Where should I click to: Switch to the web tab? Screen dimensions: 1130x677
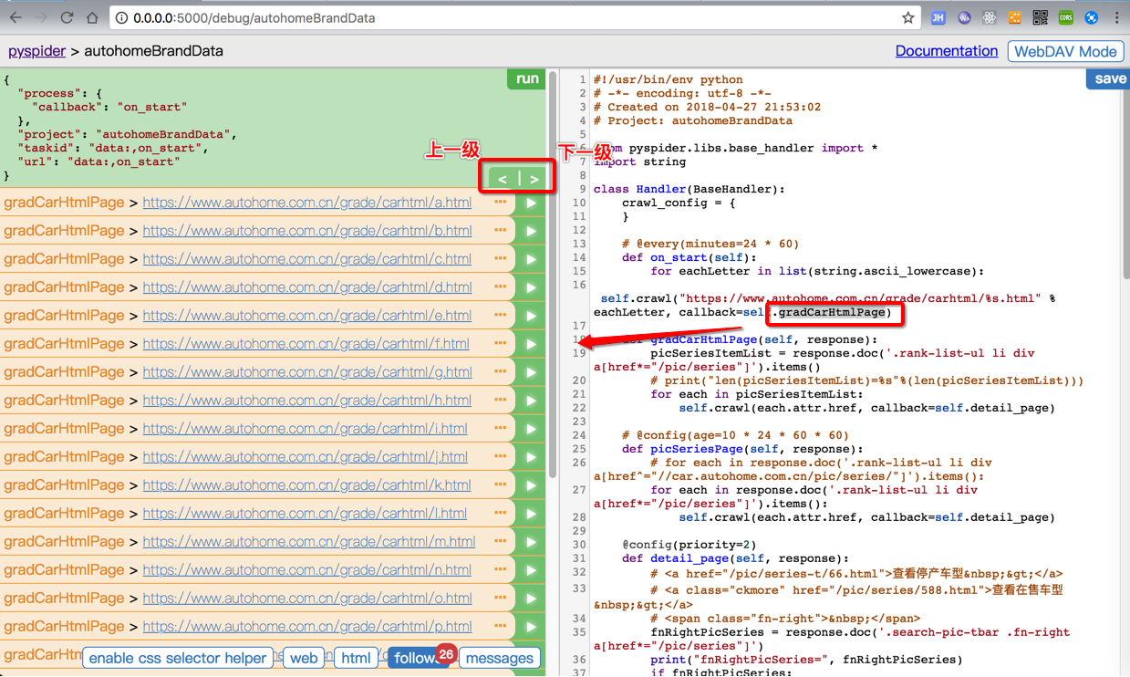point(304,658)
